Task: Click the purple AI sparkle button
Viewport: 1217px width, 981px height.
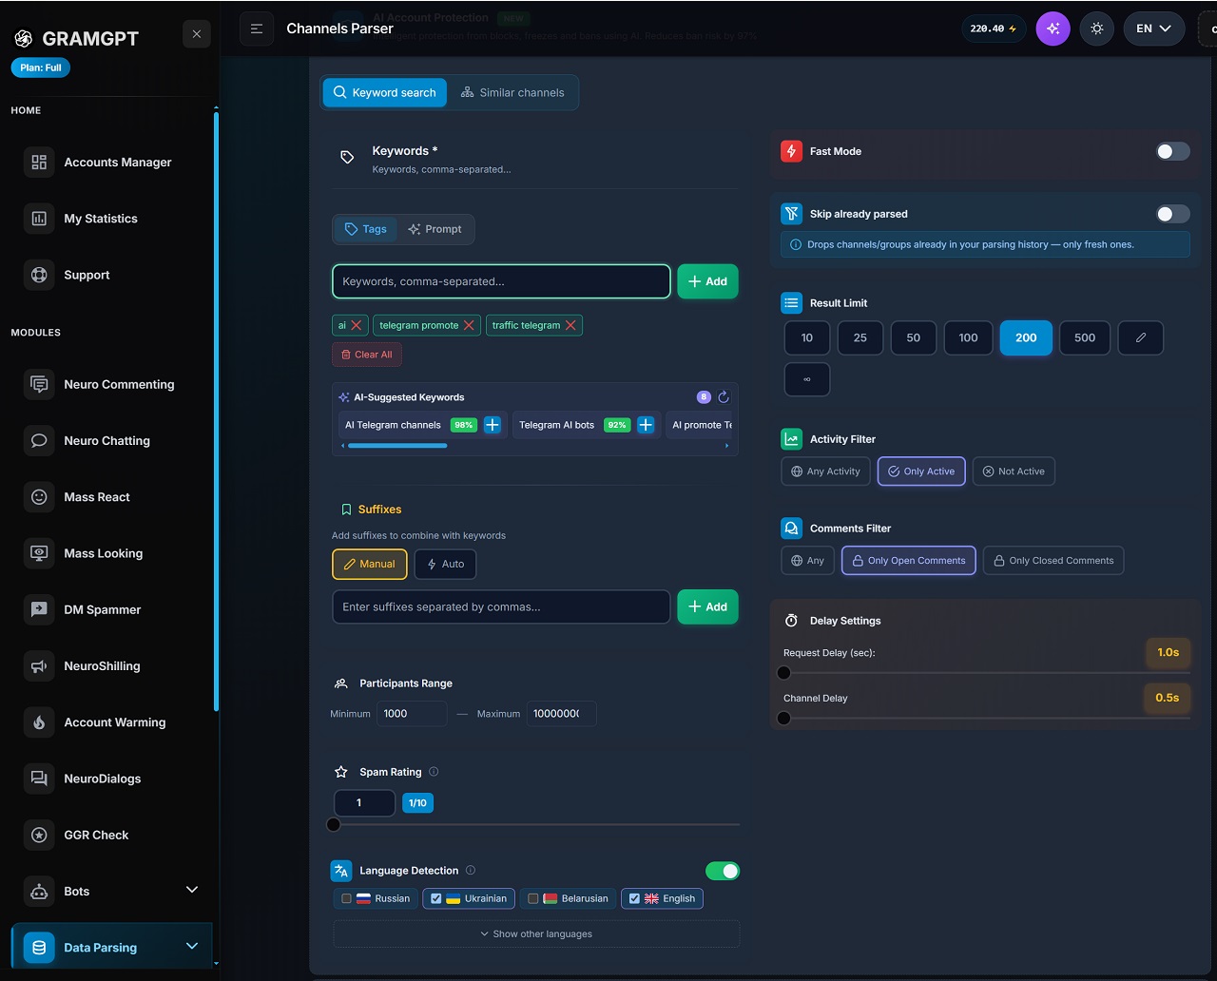Action: click(1053, 29)
